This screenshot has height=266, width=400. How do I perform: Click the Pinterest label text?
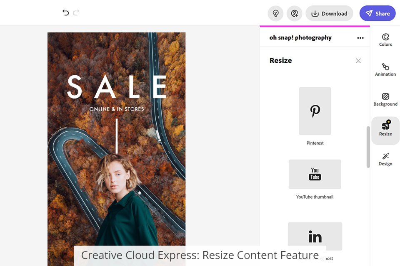click(x=315, y=143)
